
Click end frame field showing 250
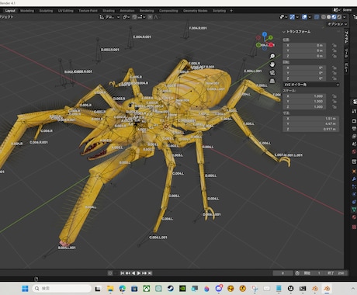[336, 273]
